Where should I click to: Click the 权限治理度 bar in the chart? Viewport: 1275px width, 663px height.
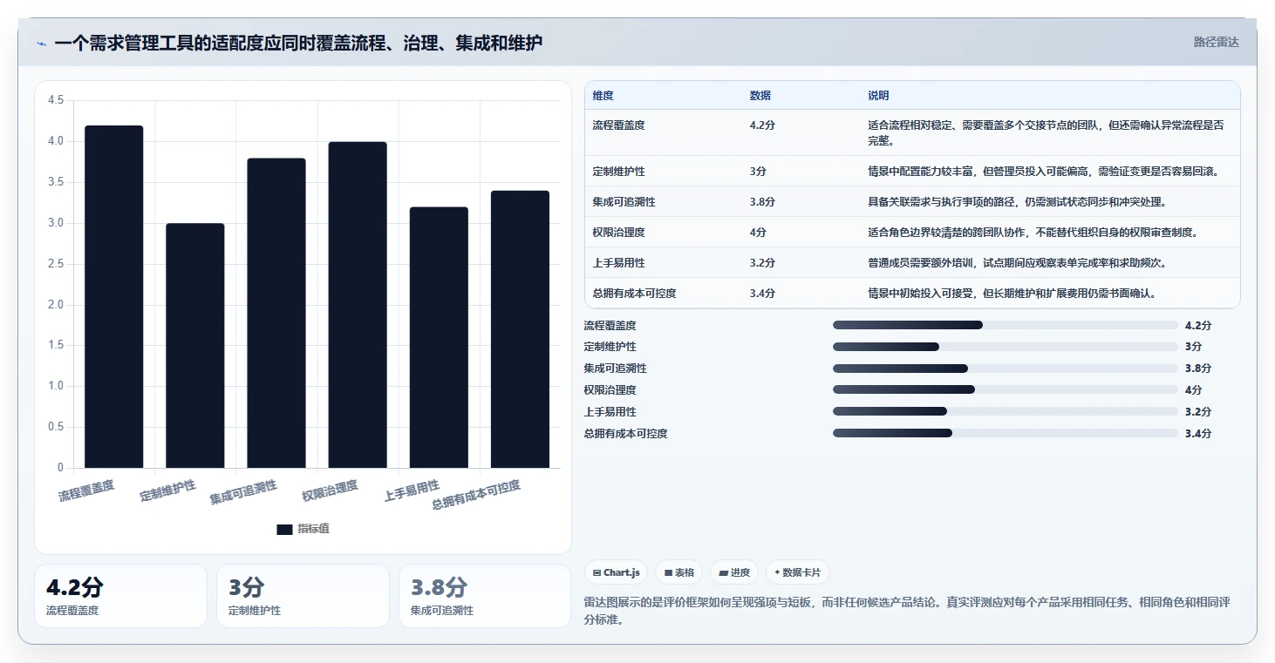coord(358,305)
